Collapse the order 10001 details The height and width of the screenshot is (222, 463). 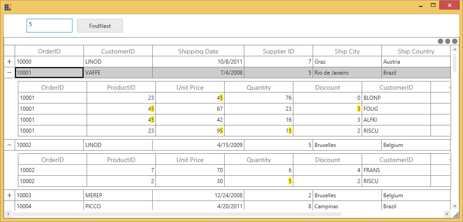(10, 72)
